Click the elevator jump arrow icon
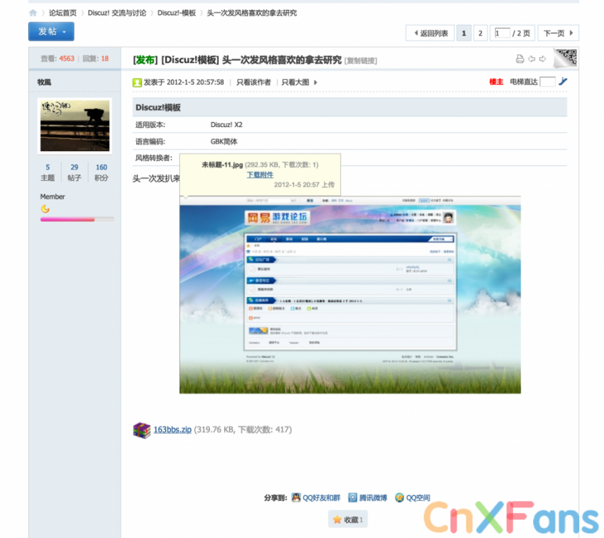604x538 pixels. [563, 81]
